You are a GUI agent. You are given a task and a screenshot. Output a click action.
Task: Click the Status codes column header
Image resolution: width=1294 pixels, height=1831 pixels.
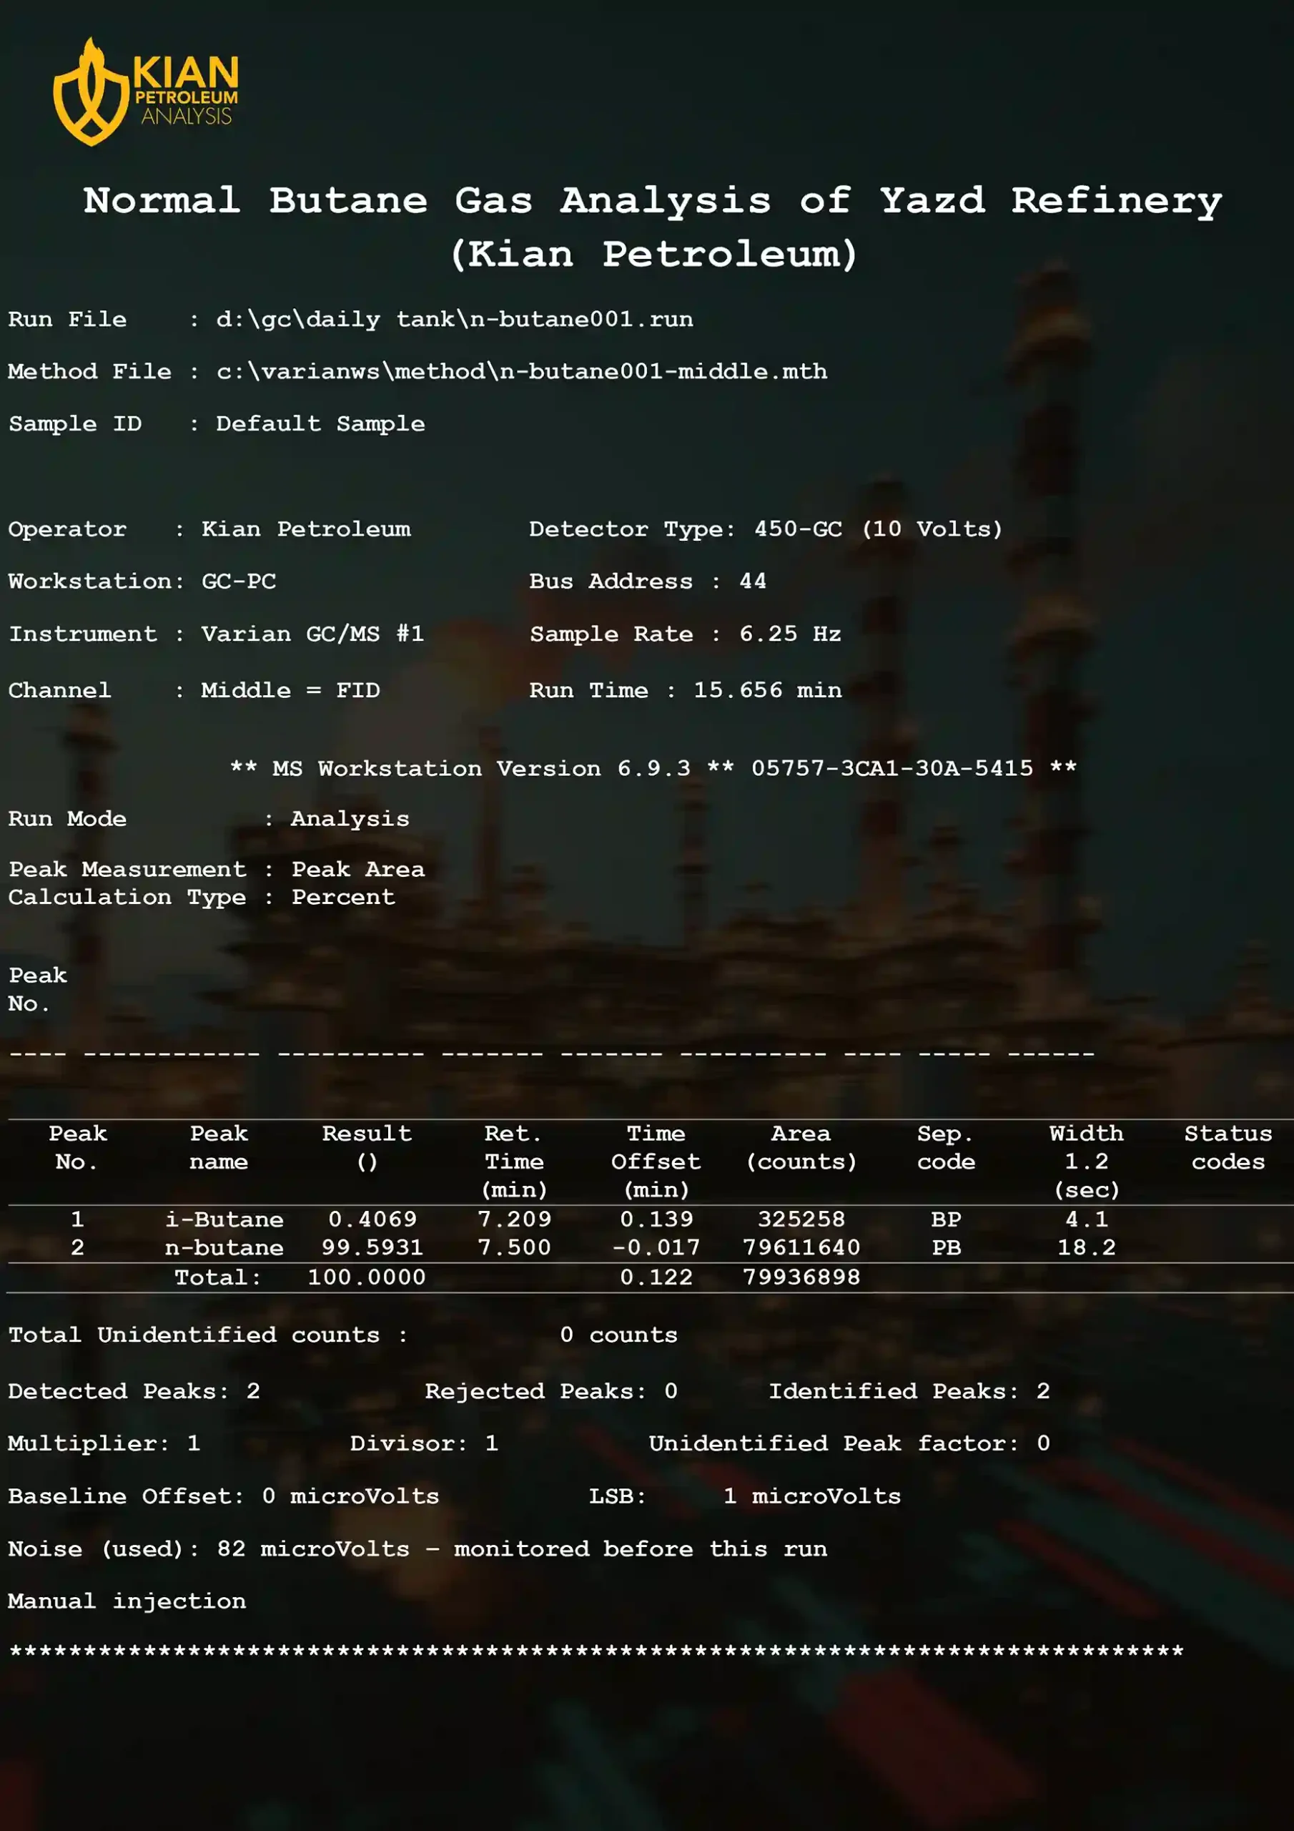point(1228,1147)
